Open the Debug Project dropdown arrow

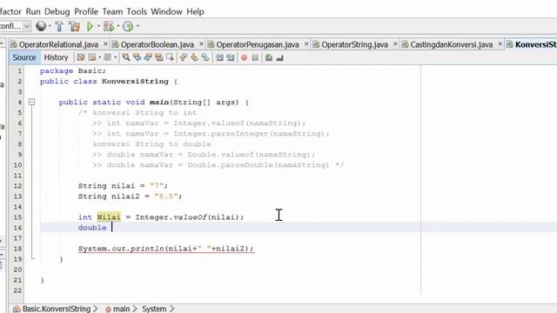coord(118,26)
